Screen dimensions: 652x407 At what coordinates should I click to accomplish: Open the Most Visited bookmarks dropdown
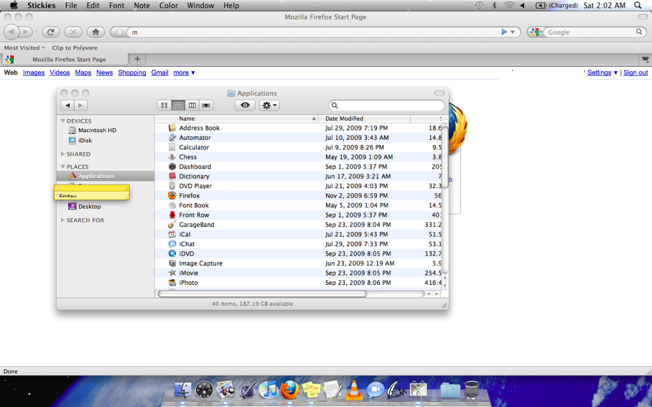tap(24, 48)
